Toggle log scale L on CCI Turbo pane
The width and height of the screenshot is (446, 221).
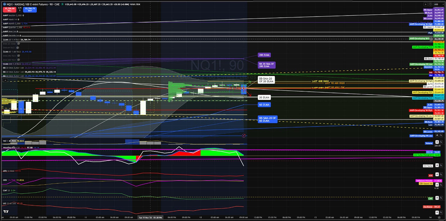coord(441,166)
